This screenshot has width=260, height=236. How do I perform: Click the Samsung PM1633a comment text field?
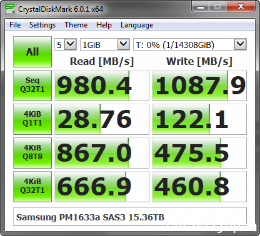(130, 217)
